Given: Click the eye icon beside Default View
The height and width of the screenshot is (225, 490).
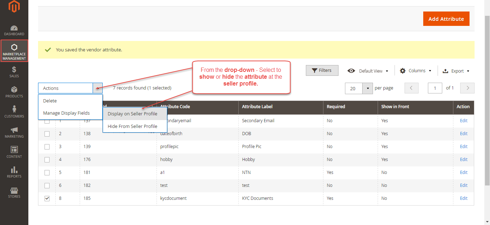Looking at the screenshot, I should [x=351, y=71].
